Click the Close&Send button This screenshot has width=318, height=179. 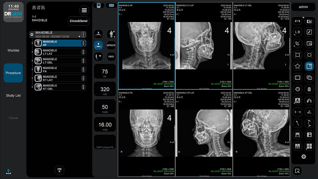coord(78,21)
